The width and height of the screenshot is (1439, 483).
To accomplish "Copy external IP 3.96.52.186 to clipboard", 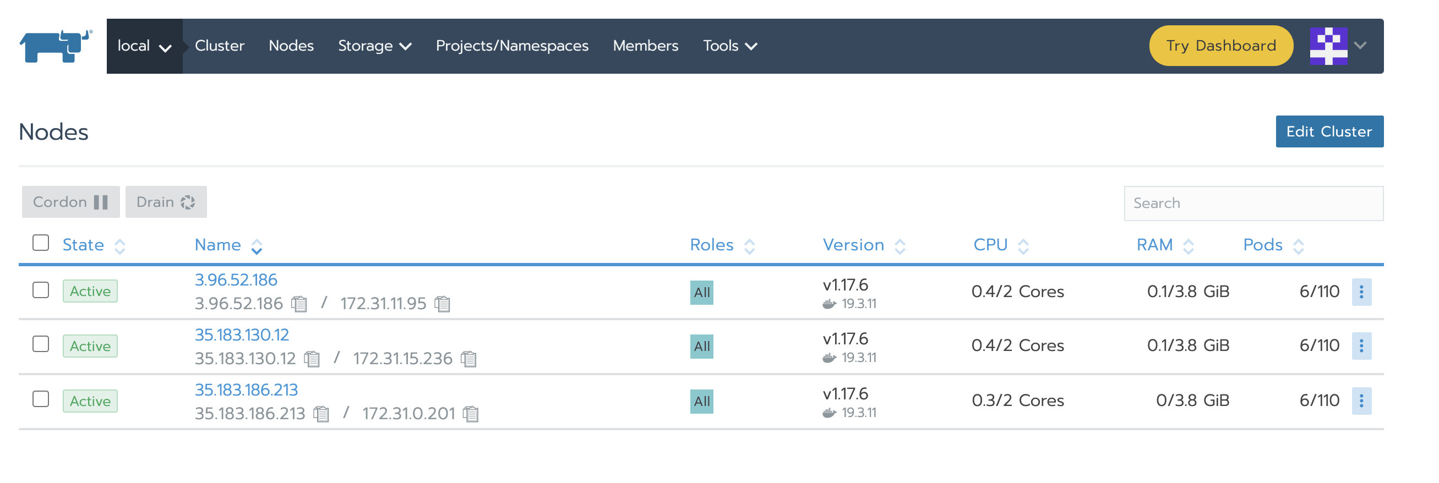I will 299,304.
